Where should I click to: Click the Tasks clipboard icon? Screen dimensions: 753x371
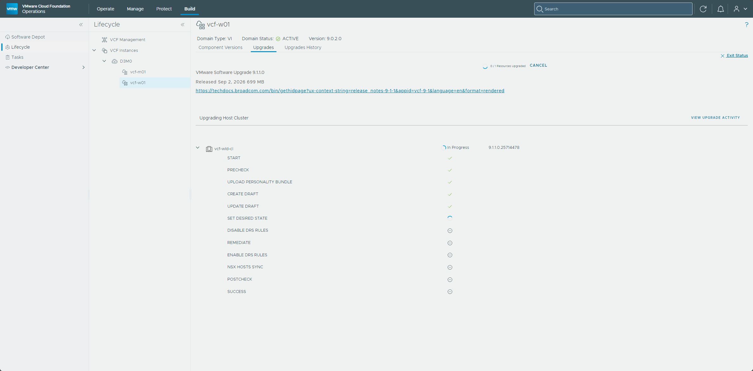pos(8,57)
